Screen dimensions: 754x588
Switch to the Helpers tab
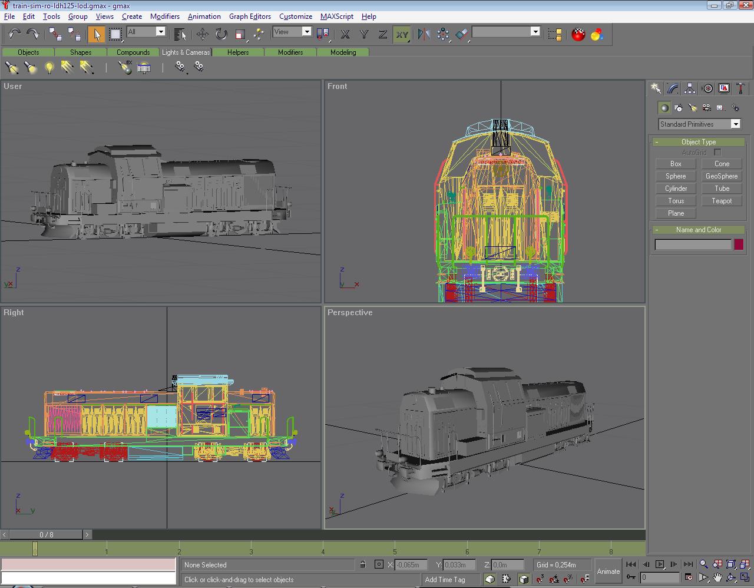pyautogui.click(x=238, y=52)
